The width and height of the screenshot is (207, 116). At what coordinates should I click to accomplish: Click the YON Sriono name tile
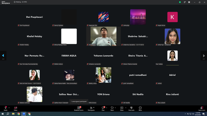103,94
